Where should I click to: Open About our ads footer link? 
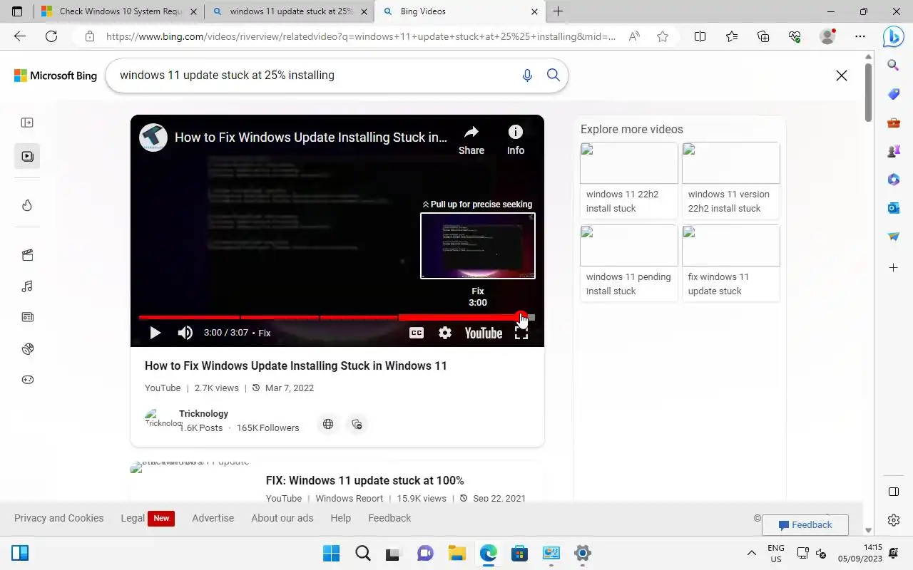(282, 518)
